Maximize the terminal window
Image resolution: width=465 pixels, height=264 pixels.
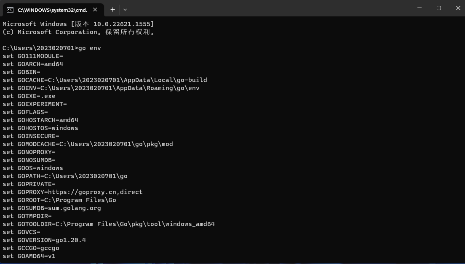tap(439, 8)
